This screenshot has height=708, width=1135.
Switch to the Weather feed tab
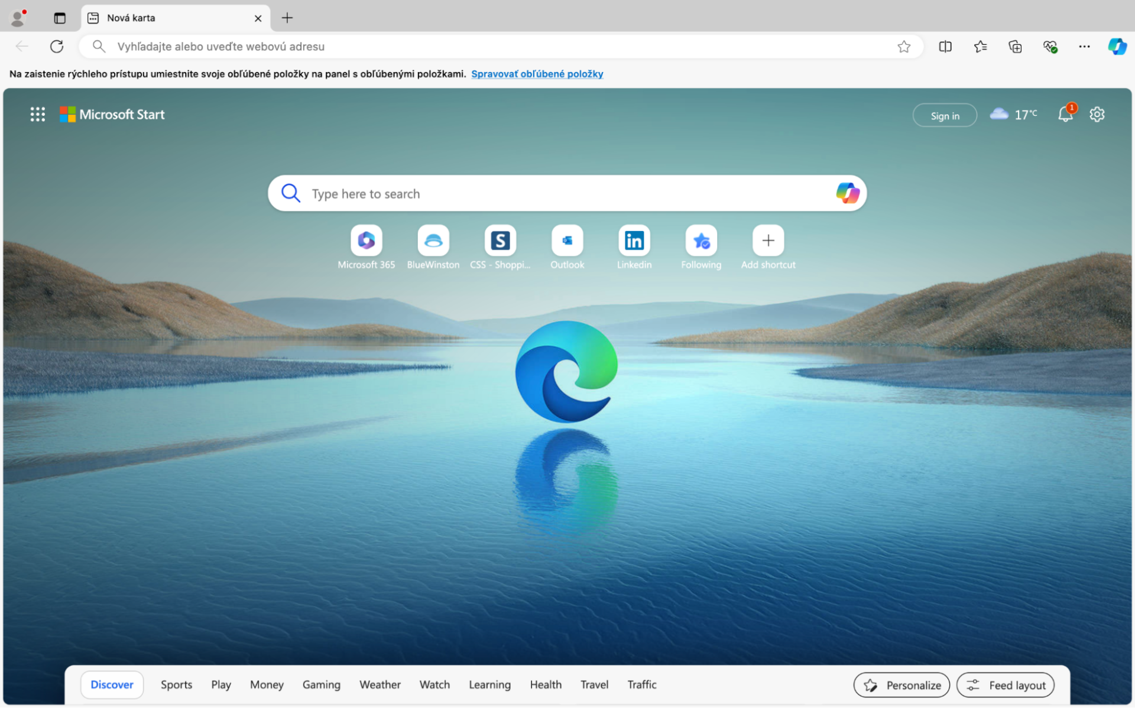point(380,684)
